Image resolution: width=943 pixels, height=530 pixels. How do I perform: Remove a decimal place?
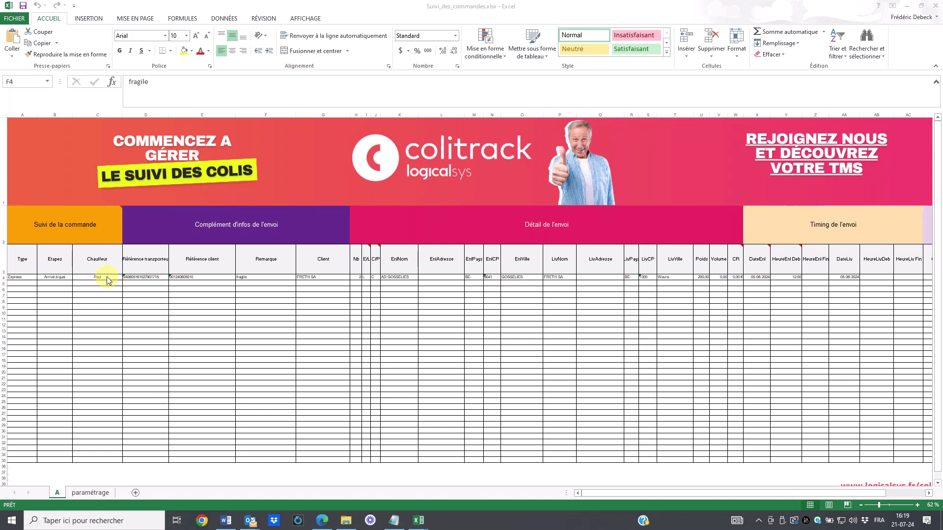coord(453,51)
